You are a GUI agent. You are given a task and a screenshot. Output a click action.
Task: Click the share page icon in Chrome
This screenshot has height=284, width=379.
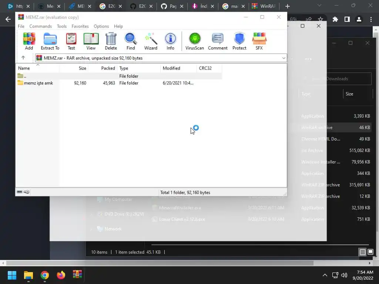309,19
